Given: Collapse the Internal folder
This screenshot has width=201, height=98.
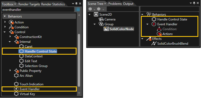Looking at the screenshot, I should [x=10, y=42].
